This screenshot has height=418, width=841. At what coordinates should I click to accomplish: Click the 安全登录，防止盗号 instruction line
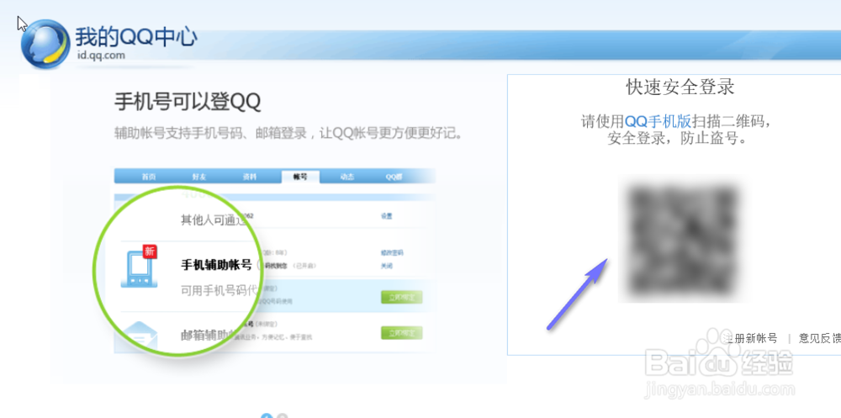click(677, 139)
